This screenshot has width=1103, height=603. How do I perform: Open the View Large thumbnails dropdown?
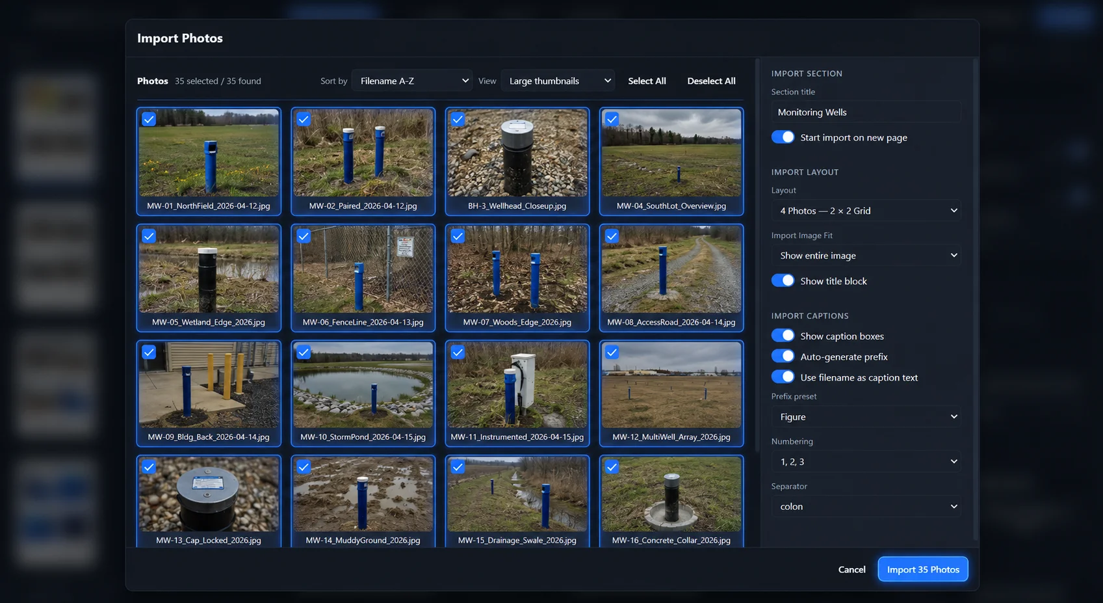[x=558, y=81]
